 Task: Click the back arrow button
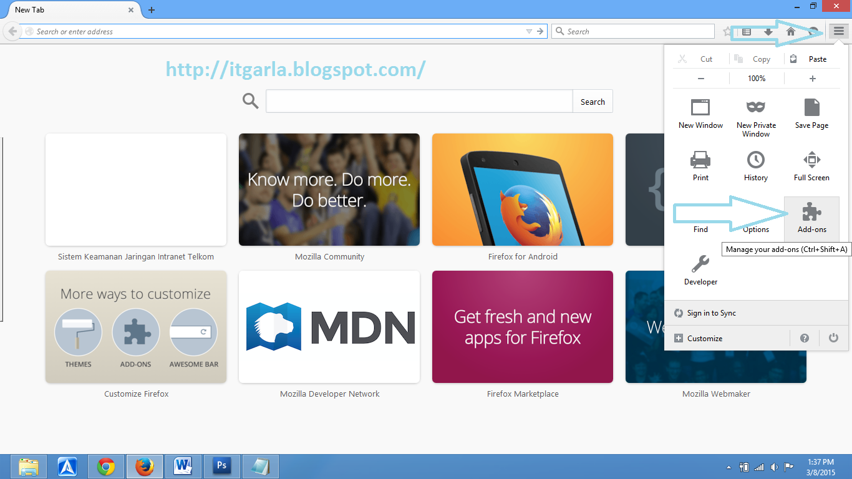[x=12, y=31]
